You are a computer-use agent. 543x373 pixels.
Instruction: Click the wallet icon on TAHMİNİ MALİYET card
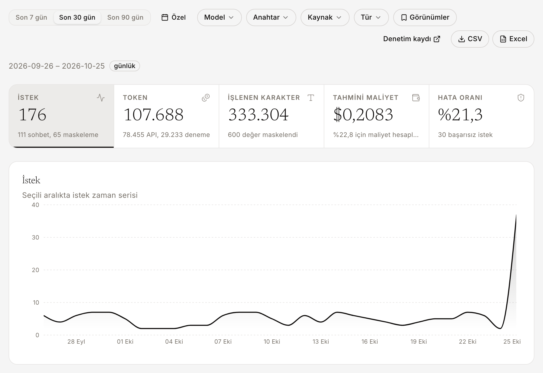416,97
